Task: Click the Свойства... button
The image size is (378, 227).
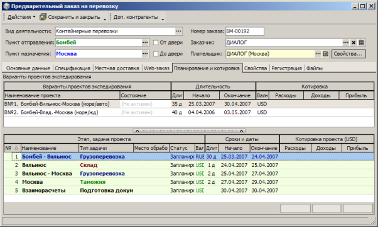Action: coord(348,54)
